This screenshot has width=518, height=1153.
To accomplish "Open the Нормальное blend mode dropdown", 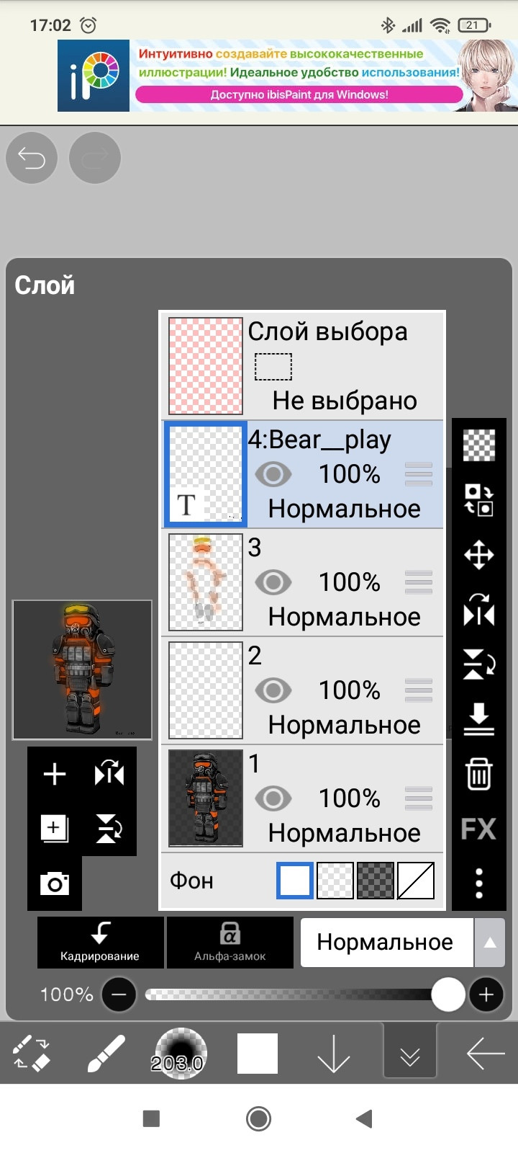I will [387, 943].
